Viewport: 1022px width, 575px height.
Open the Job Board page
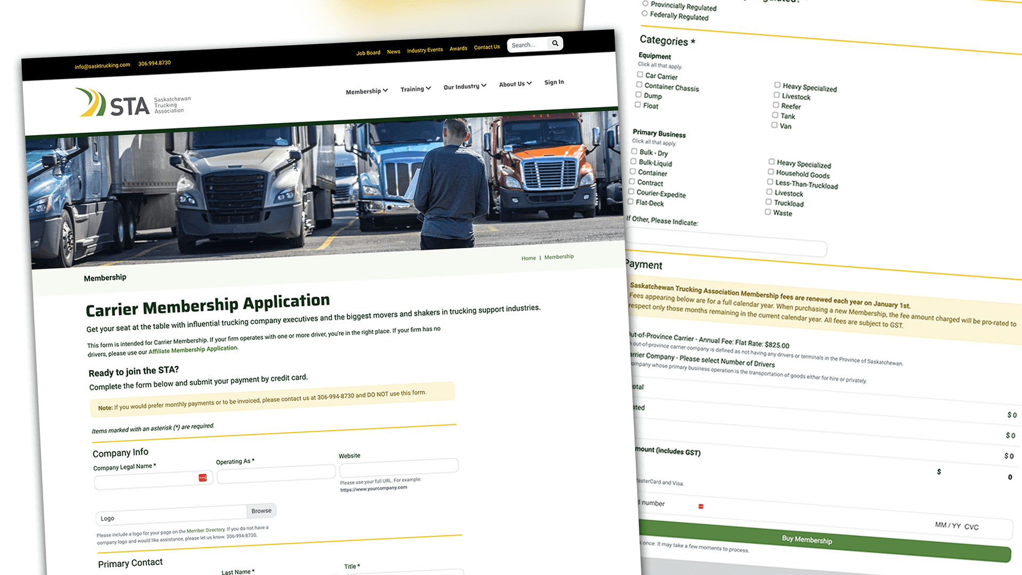coord(368,52)
